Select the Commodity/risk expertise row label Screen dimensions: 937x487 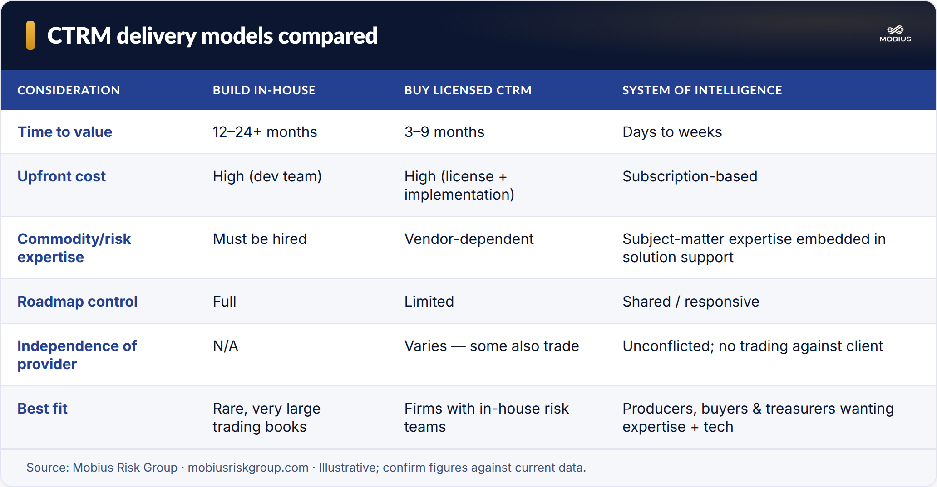coord(74,248)
